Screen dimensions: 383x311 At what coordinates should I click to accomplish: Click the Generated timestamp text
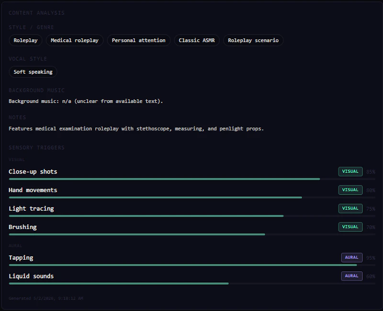tap(46, 298)
